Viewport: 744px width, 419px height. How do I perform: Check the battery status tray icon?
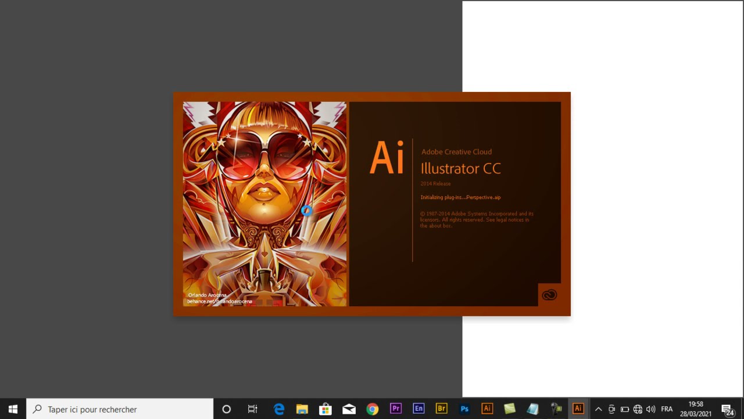[625, 409]
